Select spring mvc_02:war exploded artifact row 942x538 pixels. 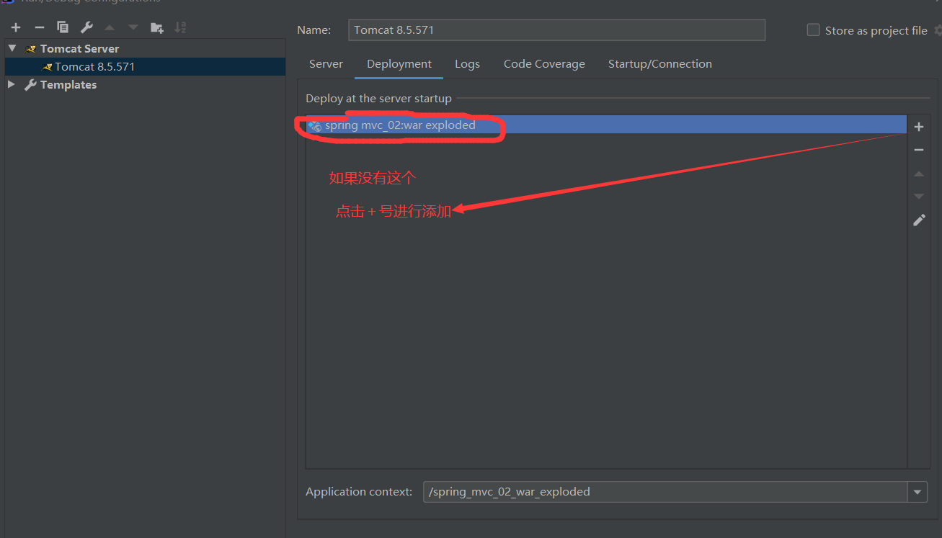click(x=606, y=125)
